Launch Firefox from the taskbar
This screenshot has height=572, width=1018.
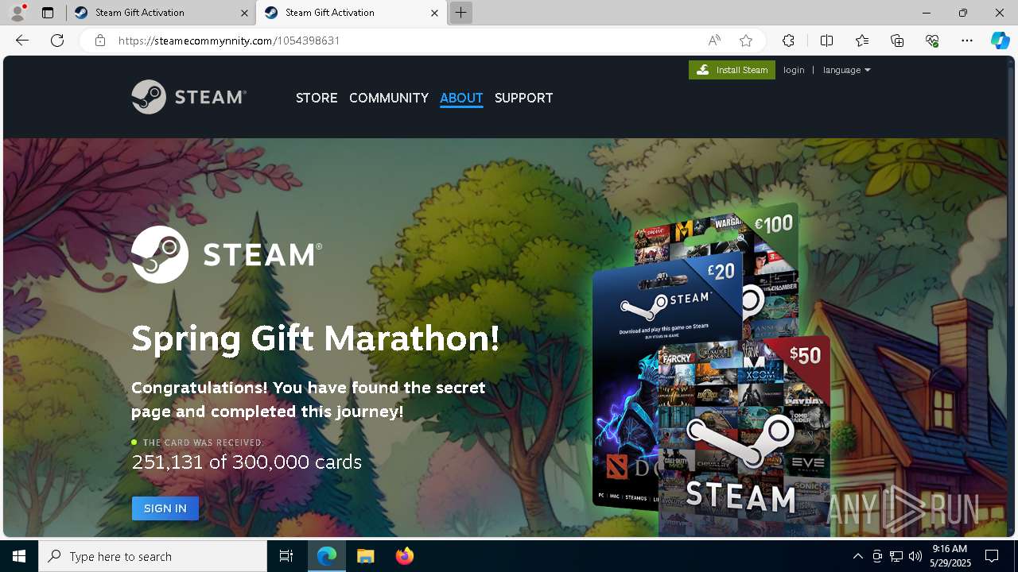coord(404,556)
